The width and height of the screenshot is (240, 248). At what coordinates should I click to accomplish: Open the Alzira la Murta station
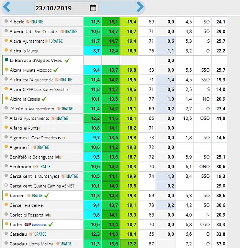(23, 51)
